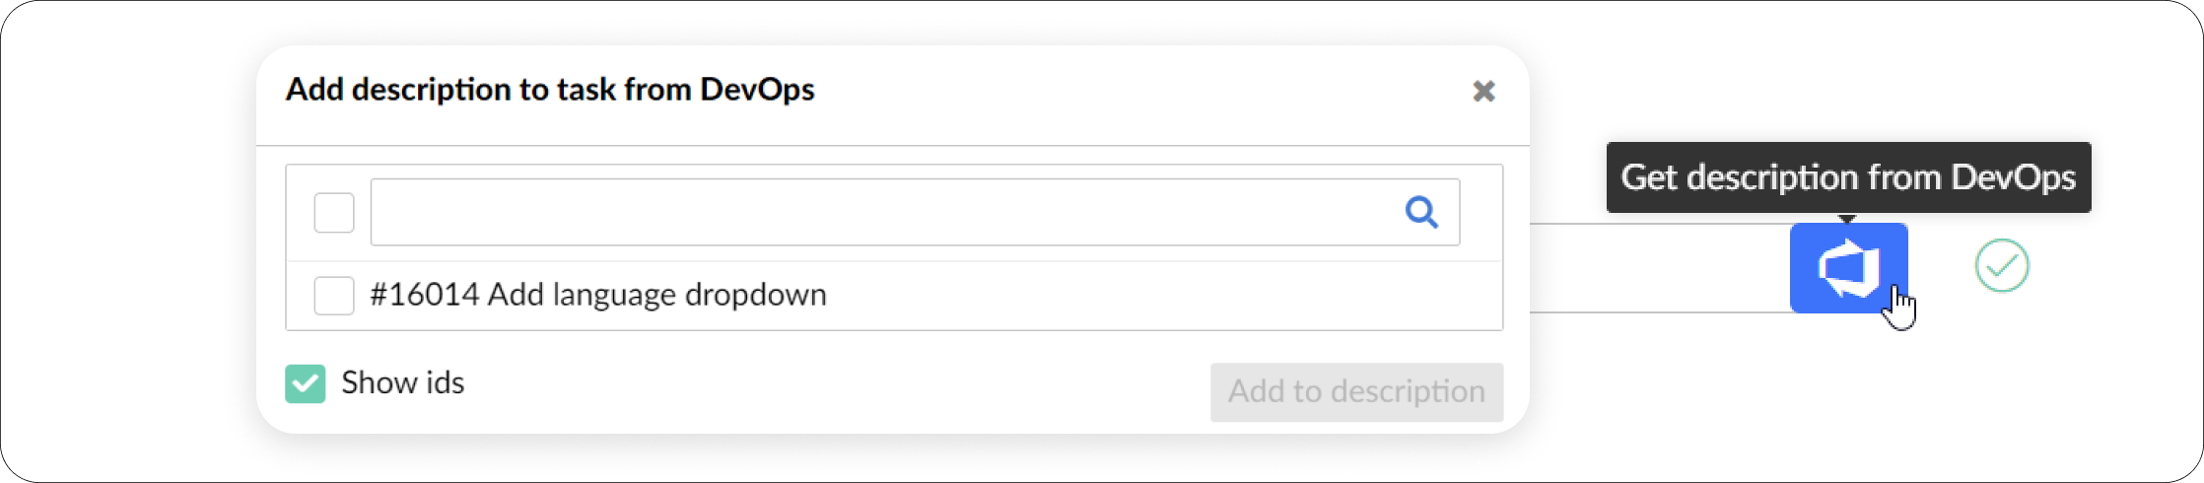Screen dimensions: 2204x483
Task: Click the number '#16014' in the list
Action: point(424,295)
